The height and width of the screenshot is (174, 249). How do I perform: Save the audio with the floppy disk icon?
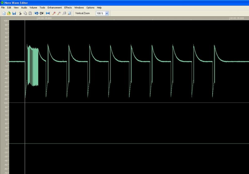coord(14,13)
